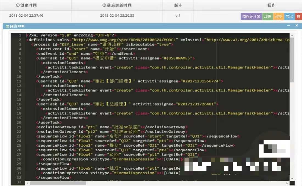This screenshot has height=186, width=302.
Task: Click line number 21 in the gutter
Action: 19,127
